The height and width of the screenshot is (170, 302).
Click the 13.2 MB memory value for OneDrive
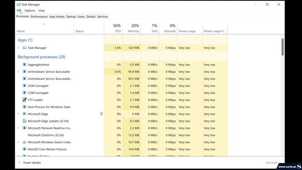point(134,135)
